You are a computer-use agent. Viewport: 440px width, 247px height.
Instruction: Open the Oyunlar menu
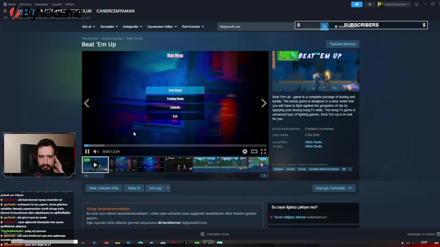click(57, 4)
